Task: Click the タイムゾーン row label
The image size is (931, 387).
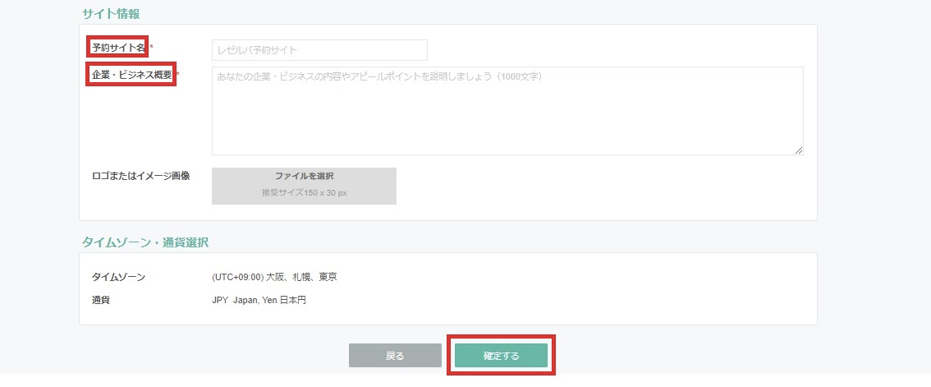Action: (118, 277)
